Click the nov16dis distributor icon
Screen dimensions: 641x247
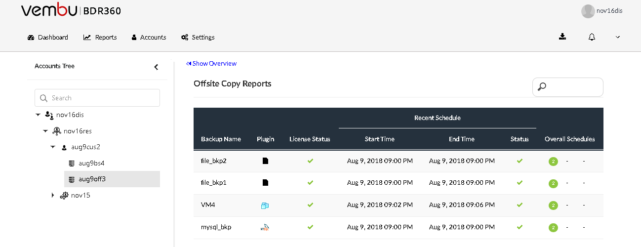pyautogui.click(x=49, y=115)
